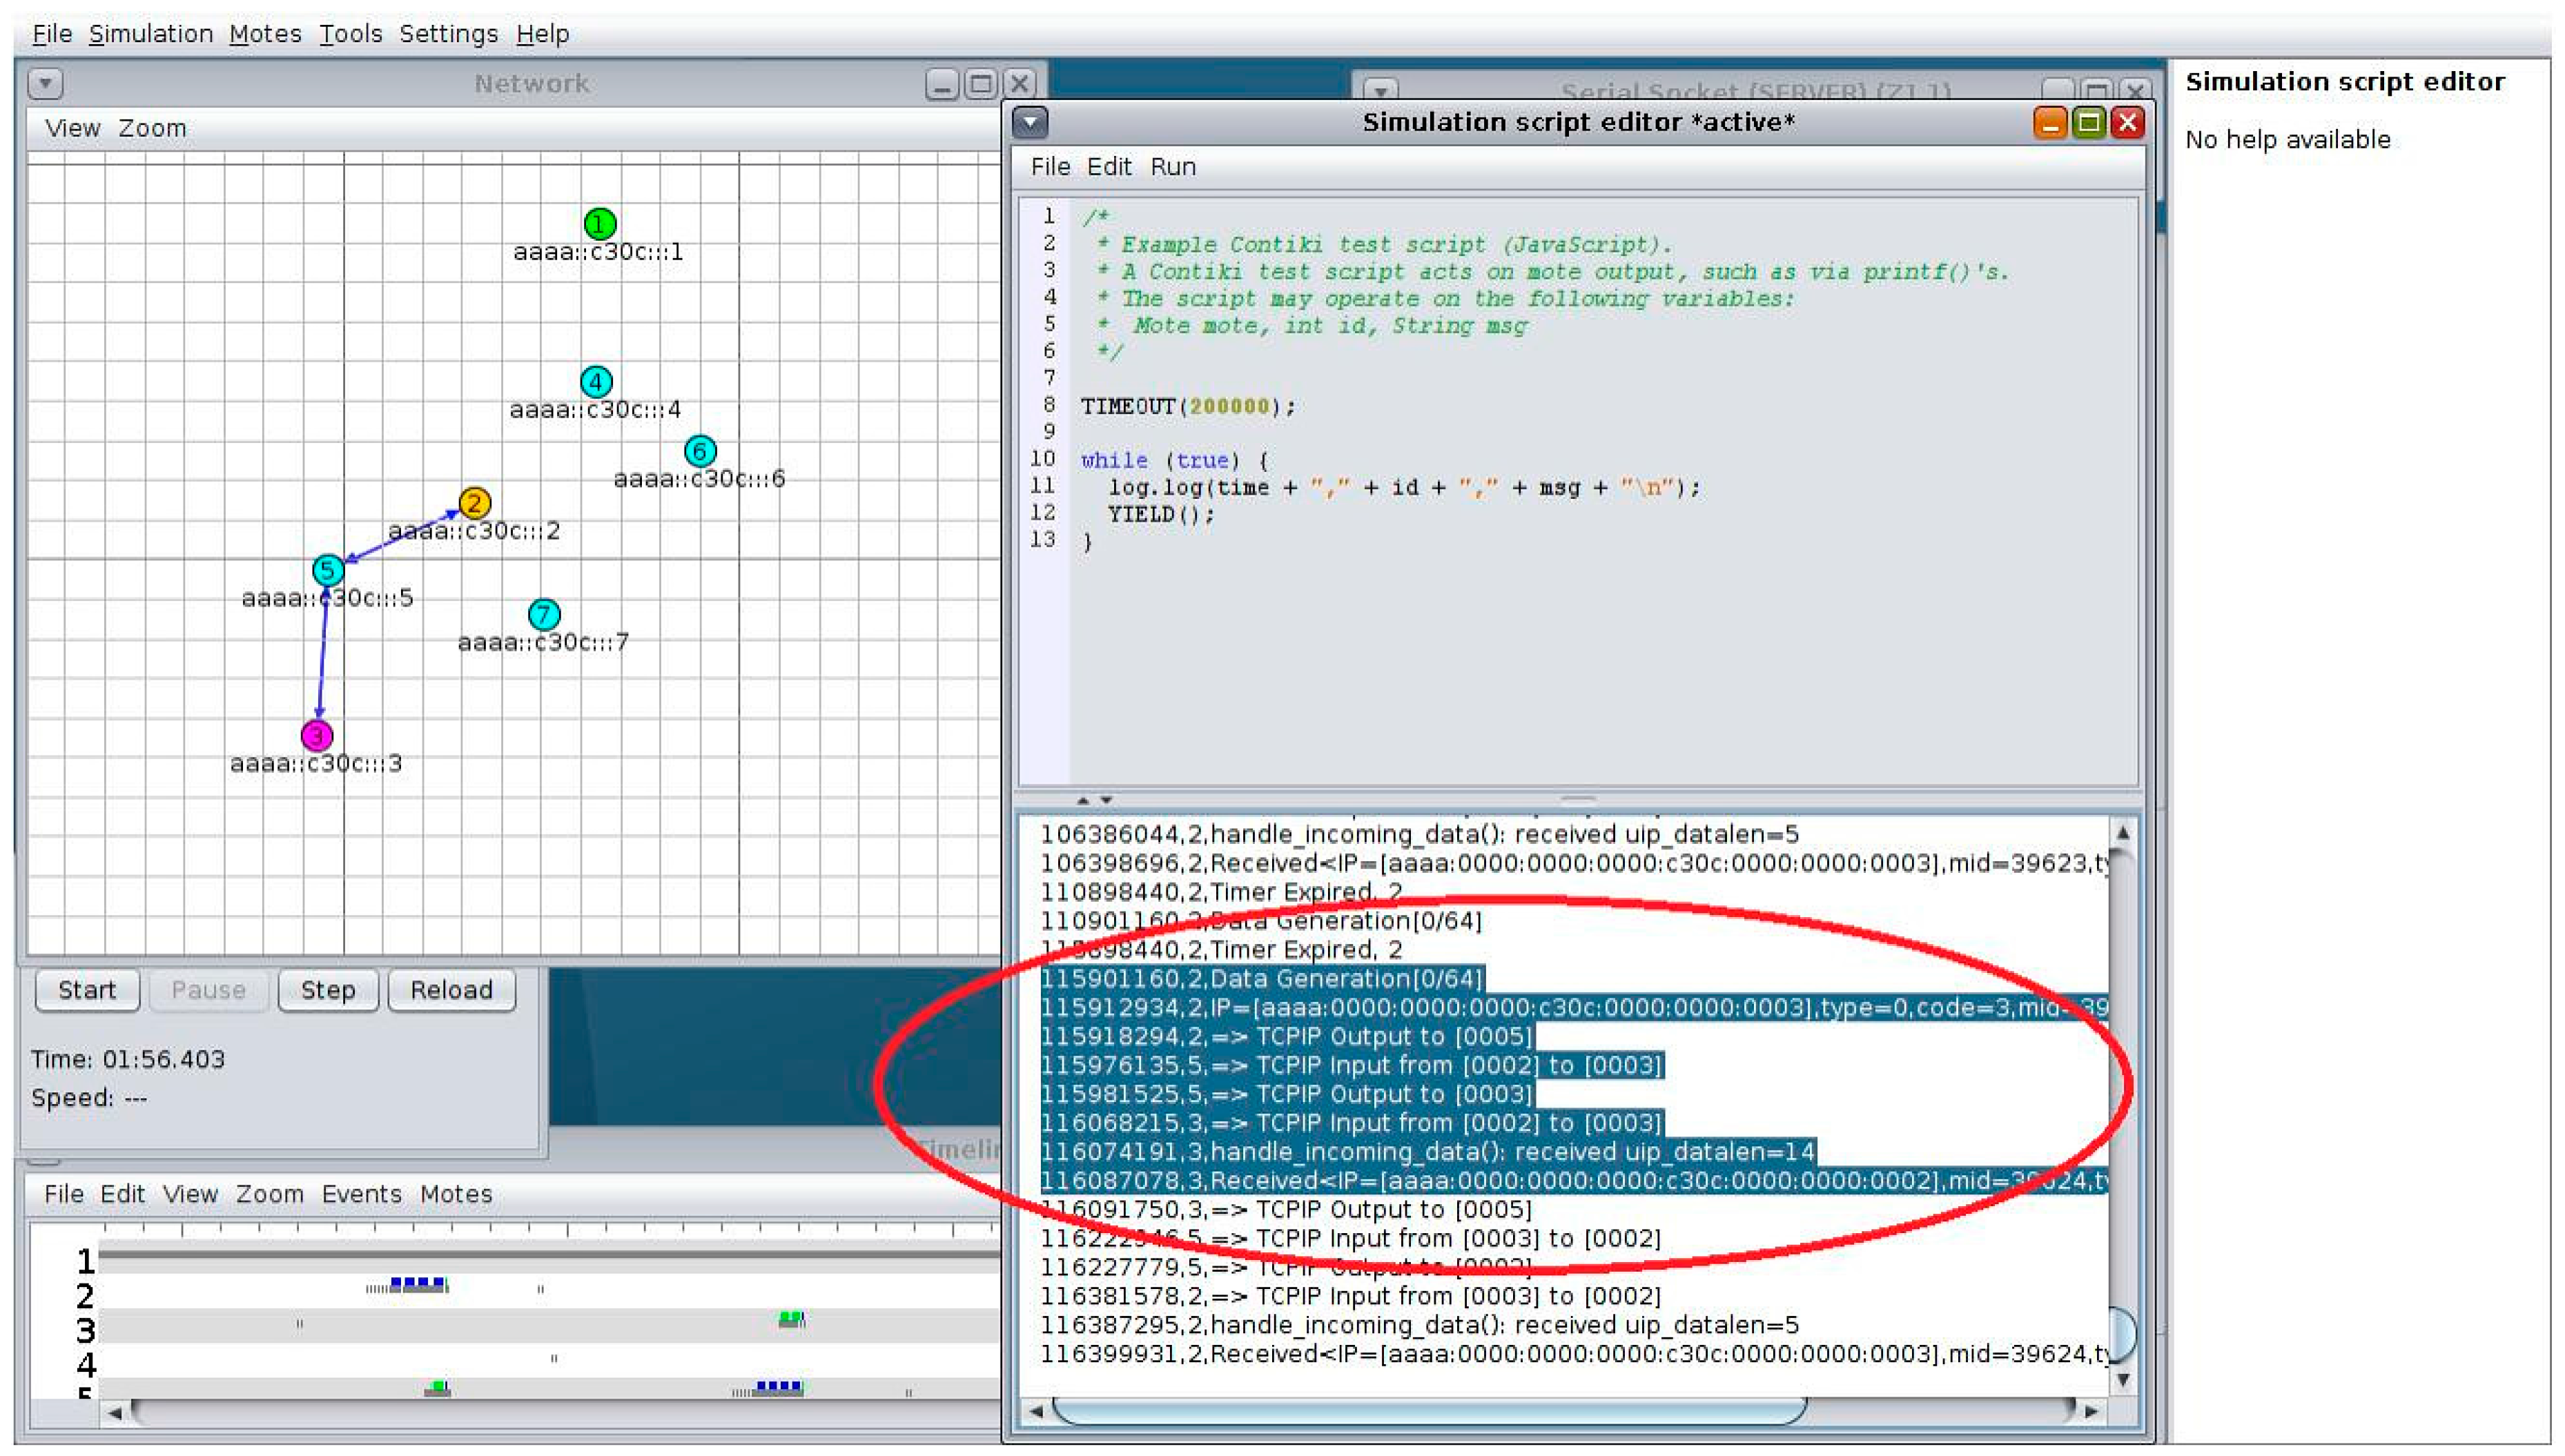This screenshot has height=1456, width=2565.
Task: Click cyan mote node 7
Action: click(x=543, y=613)
